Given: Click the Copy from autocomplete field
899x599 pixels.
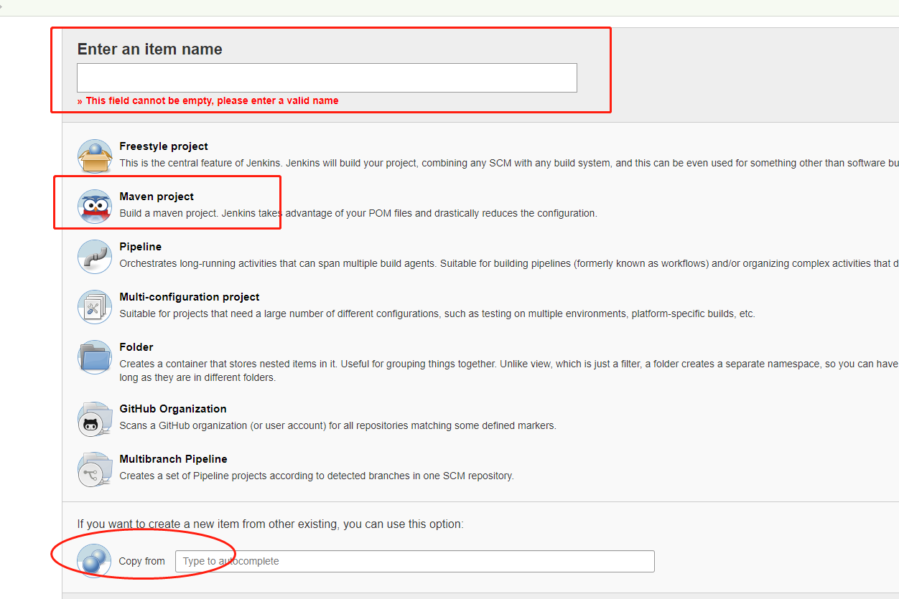Looking at the screenshot, I should pyautogui.click(x=415, y=561).
